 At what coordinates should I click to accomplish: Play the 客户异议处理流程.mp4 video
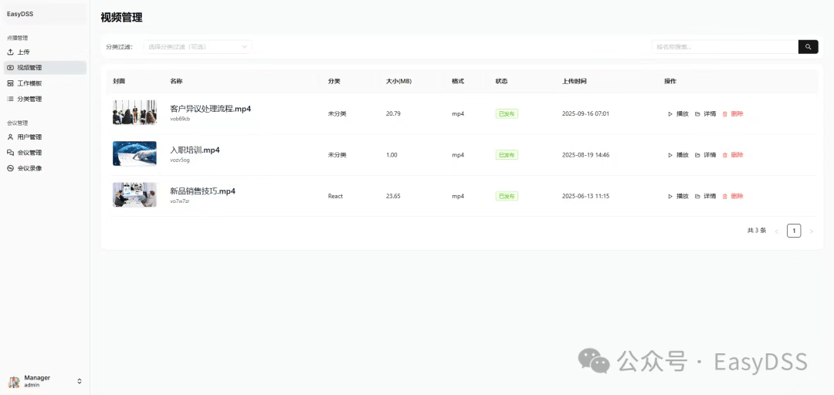[678, 114]
